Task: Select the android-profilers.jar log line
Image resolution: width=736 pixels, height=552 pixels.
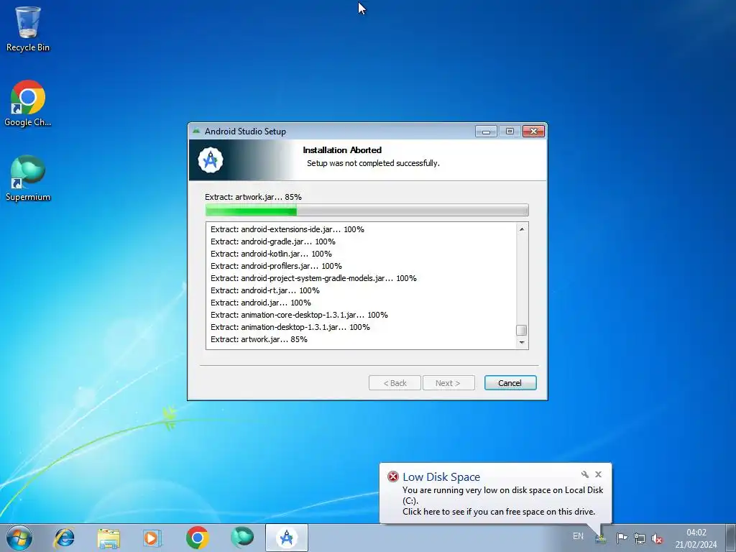Action: pos(276,266)
